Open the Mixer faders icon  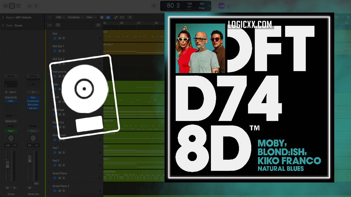(30, 6)
